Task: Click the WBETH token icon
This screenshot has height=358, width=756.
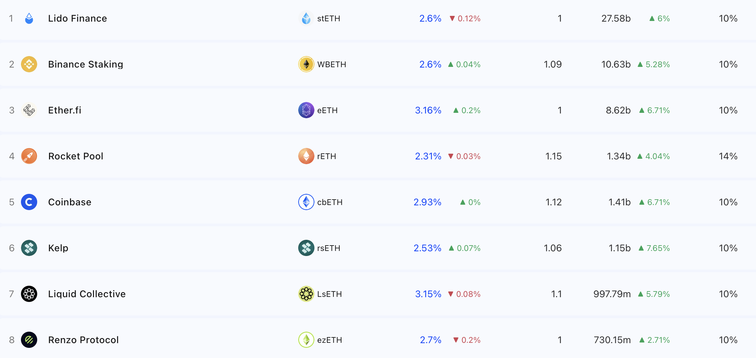Action: coord(306,64)
